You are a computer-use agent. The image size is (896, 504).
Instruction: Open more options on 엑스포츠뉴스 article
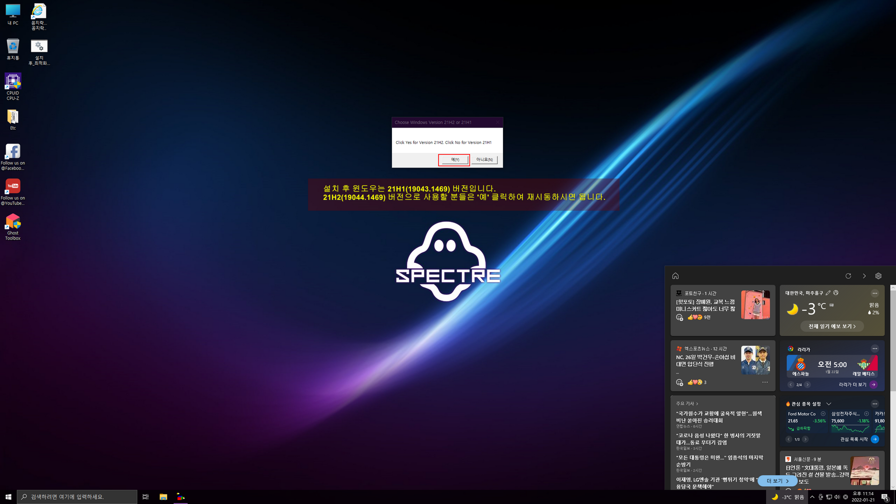point(764,382)
